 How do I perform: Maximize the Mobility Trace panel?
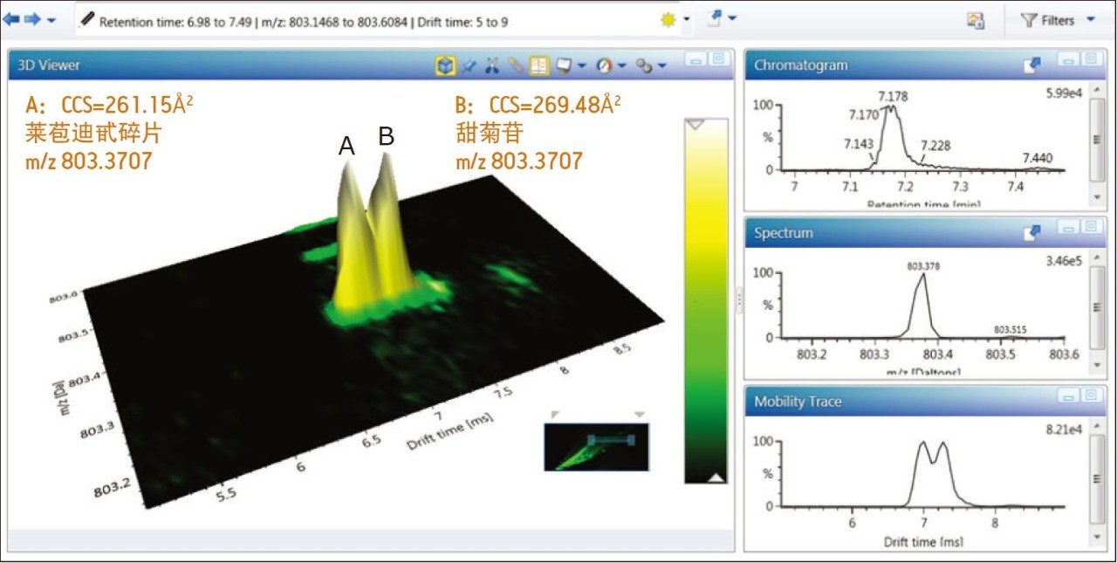click(1090, 395)
